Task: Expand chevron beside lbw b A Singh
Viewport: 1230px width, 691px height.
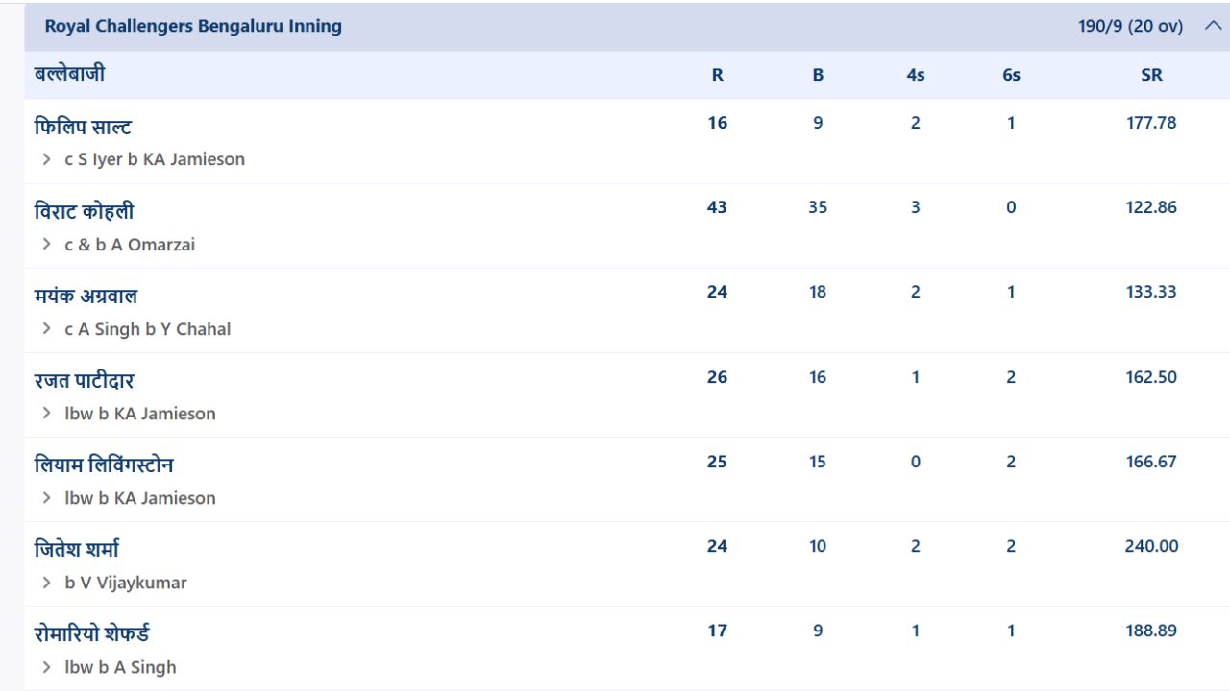Action: pyautogui.click(x=46, y=667)
